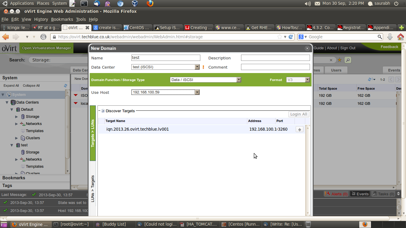The height and width of the screenshot is (228, 406).
Task: Click the Firefox downloads arrow icon
Action: tap(390, 37)
